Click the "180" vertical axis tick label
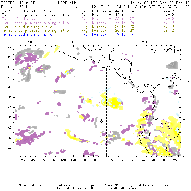 (x=9, y=67)
